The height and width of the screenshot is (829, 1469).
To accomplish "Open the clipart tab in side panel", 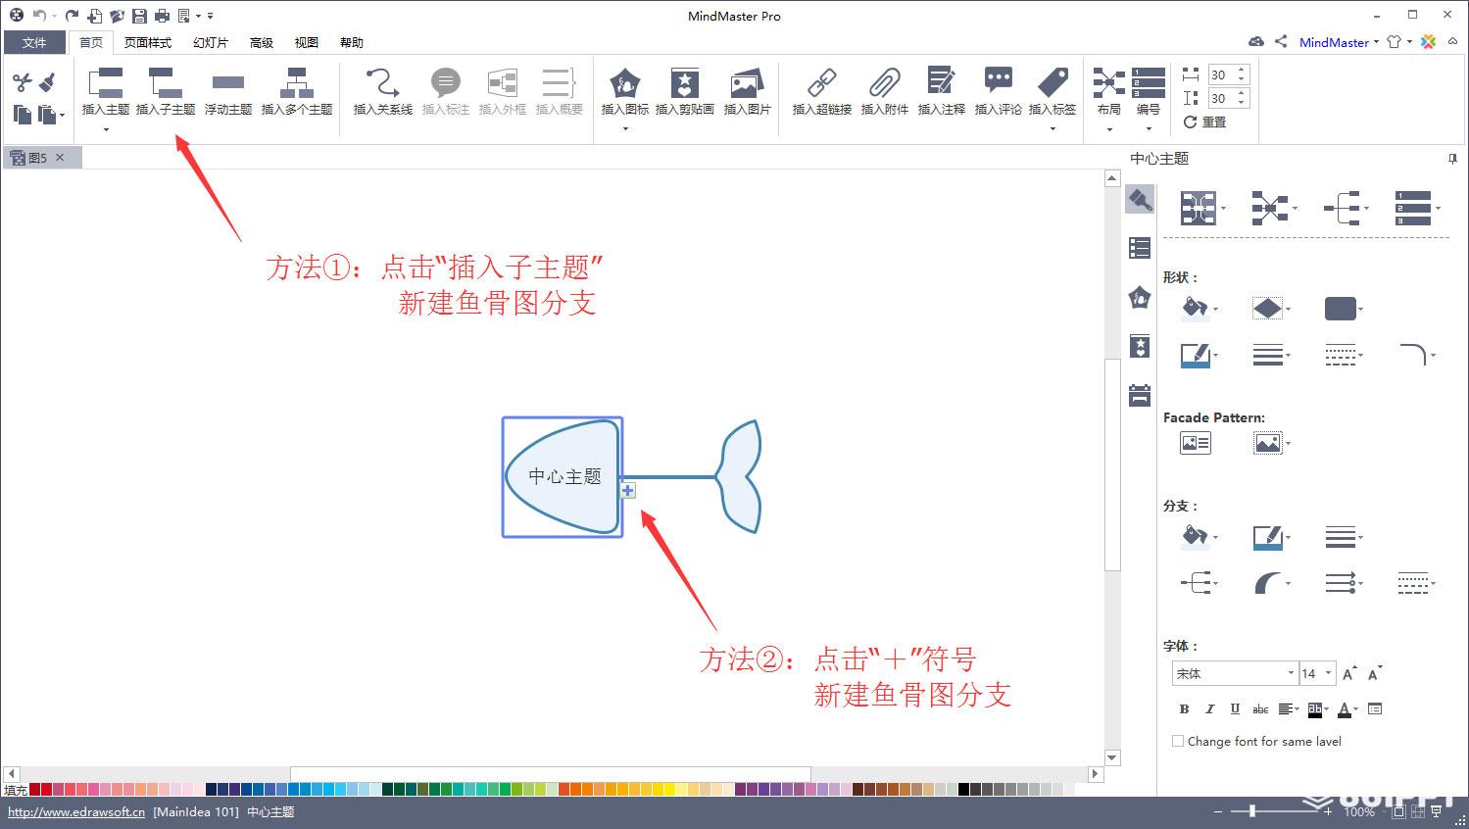I will [x=1139, y=346].
